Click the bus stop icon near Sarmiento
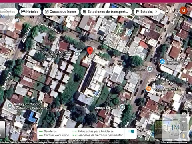The width and height of the screenshot is (192, 144). 17,20
